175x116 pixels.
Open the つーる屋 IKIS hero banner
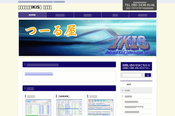coord(87,38)
